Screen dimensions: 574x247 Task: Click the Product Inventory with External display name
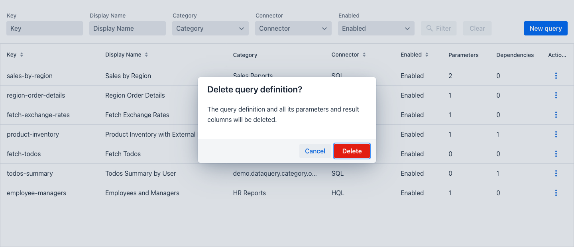(151, 134)
